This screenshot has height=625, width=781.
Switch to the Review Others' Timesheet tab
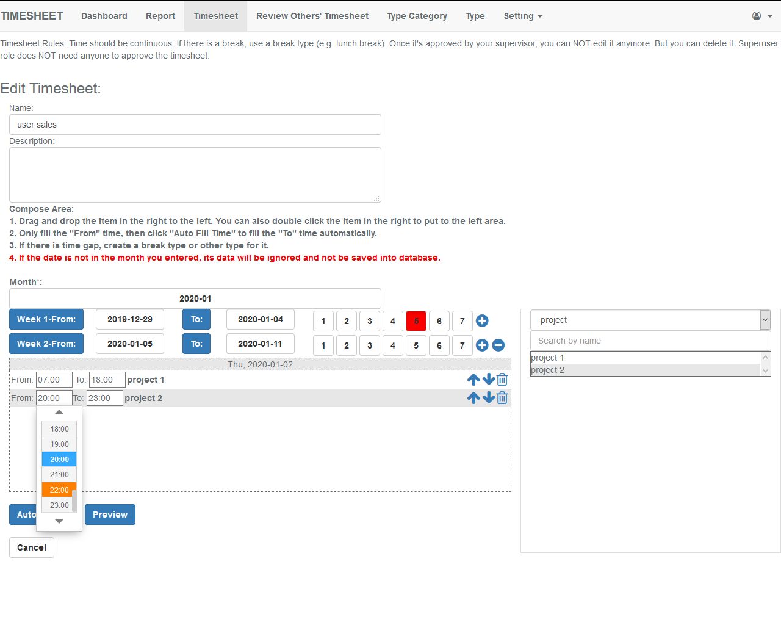(312, 16)
